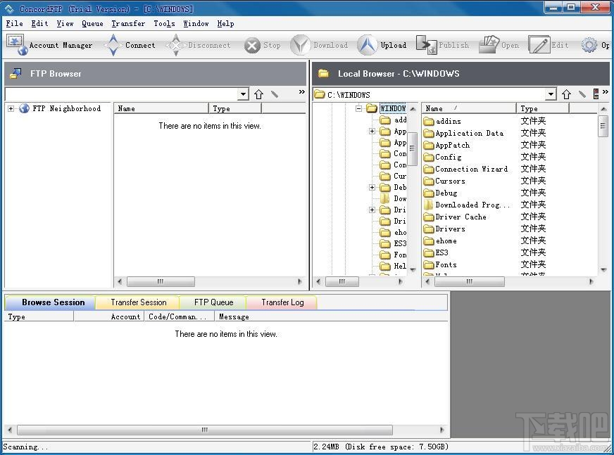Click the Download toolbar icon
This screenshot has height=455, width=614.
tap(301, 45)
